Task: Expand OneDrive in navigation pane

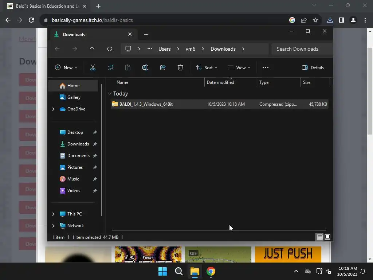Action: 53,109
